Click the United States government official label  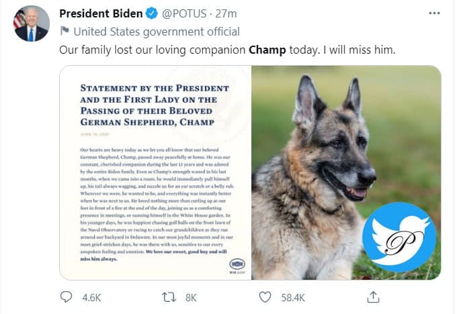click(x=156, y=31)
